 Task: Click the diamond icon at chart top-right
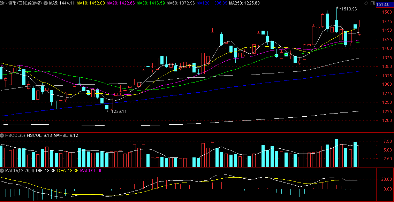point(366,3)
